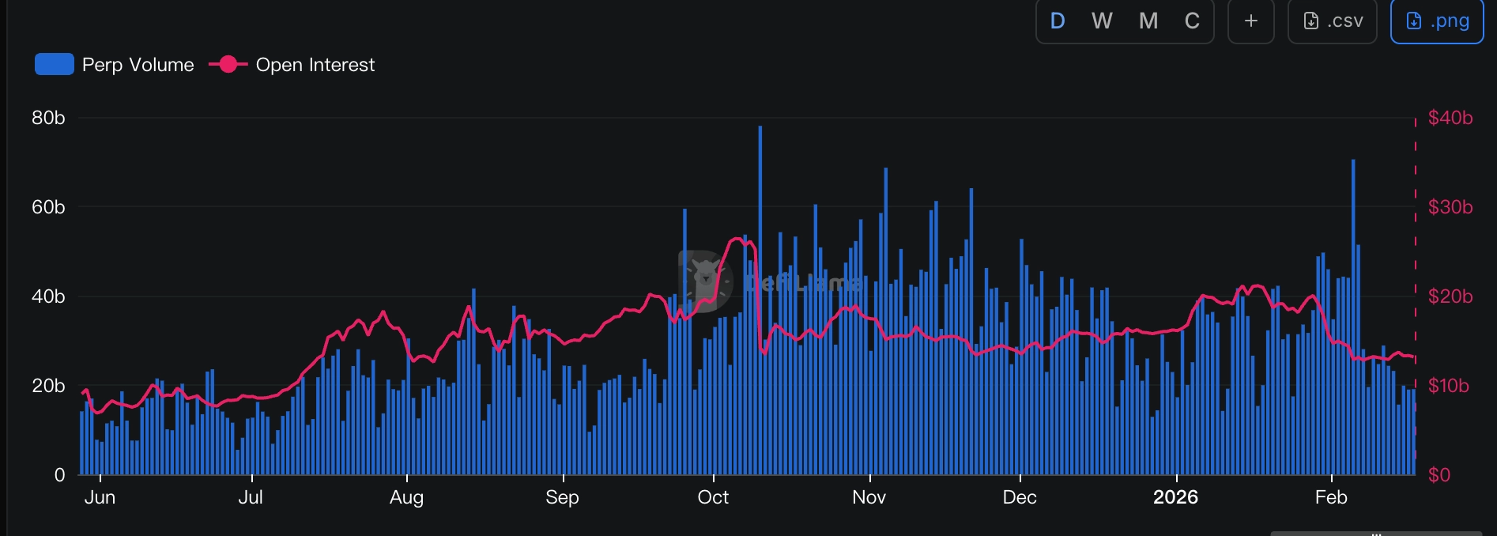Download the chart data as .csv

[1333, 21]
